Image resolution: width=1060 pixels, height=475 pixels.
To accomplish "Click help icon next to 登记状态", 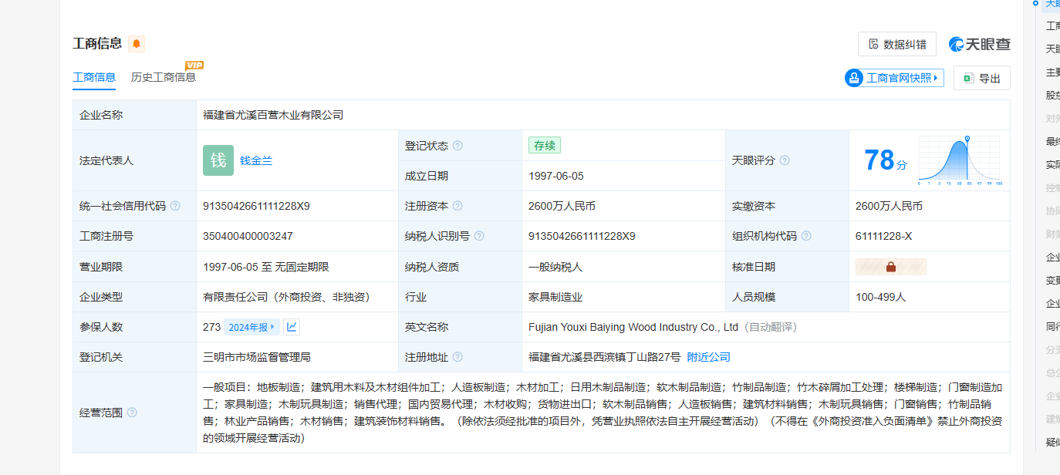I will tap(457, 146).
